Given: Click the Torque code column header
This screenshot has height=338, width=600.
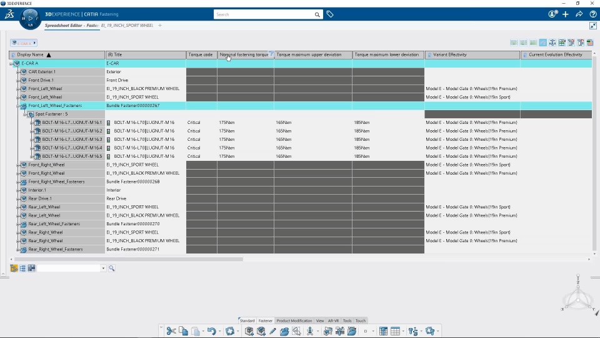Looking at the screenshot, I should click(x=202, y=55).
